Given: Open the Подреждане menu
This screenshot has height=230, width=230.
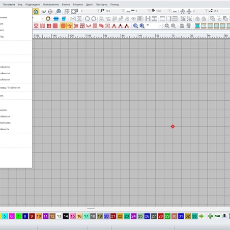Looking at the screenshot, I should click(x=33, y=5).
